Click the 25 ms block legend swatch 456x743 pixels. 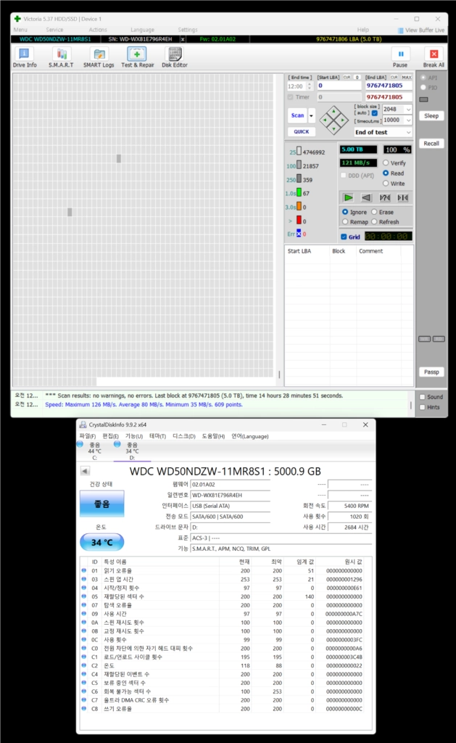click(299, 151)
